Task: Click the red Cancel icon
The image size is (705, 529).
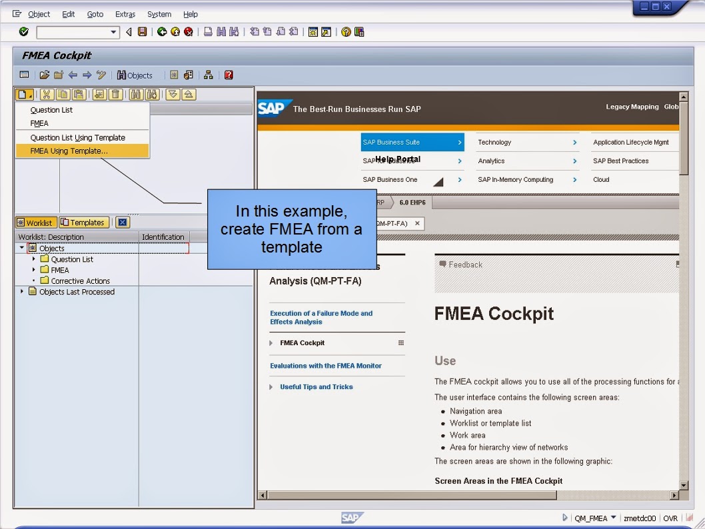Action: tap(189, 31)
